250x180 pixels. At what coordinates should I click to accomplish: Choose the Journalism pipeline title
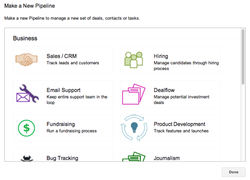pyautogui.click(x=167, y=158)
